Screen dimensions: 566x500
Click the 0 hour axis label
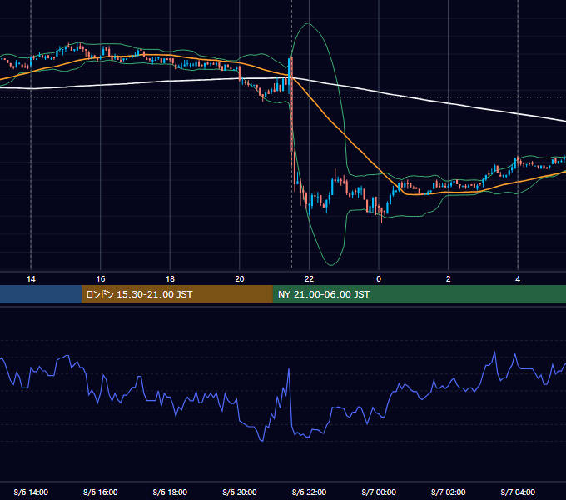click(x=379, y=279)
